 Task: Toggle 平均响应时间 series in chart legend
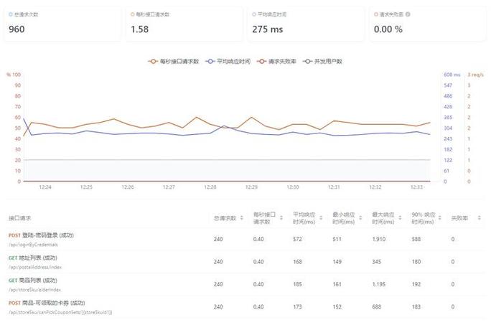pos(228,62)
